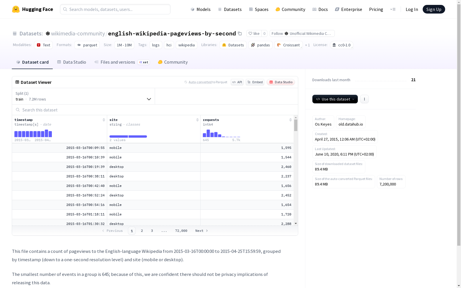Click the logs tag
Screen dimensions: 461x288
coord(156,45)
